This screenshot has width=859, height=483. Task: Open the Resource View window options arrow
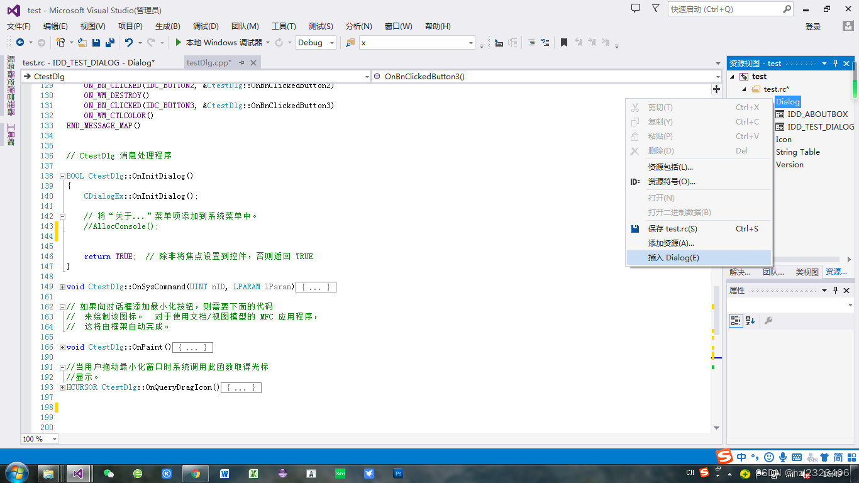pos(824,63)
